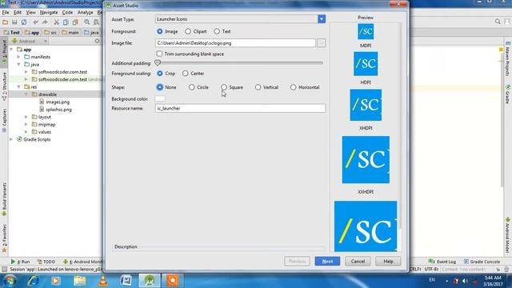Click the project view settings icon
This screenshot has height=288, width=512.
point(97,41)
